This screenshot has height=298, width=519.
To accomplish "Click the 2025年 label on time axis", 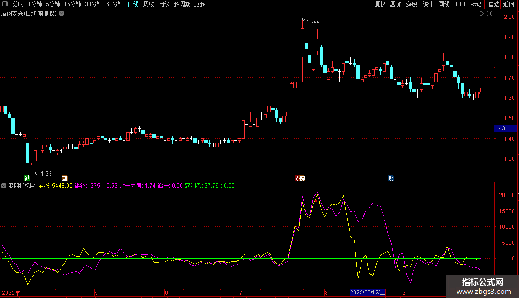I will coord(11,292).
